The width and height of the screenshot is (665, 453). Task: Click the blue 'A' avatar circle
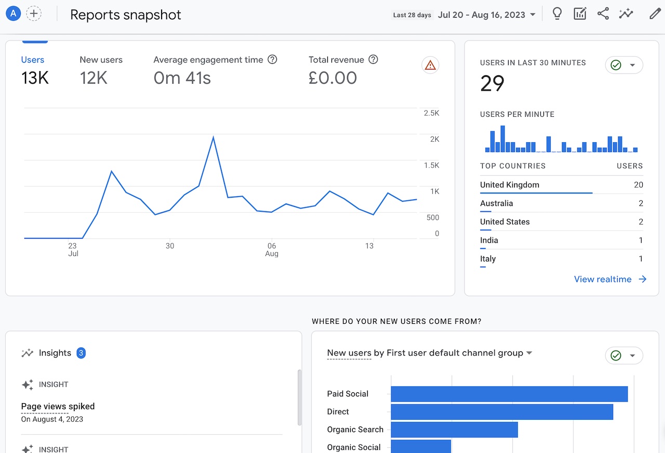click(x=13, y=14)
